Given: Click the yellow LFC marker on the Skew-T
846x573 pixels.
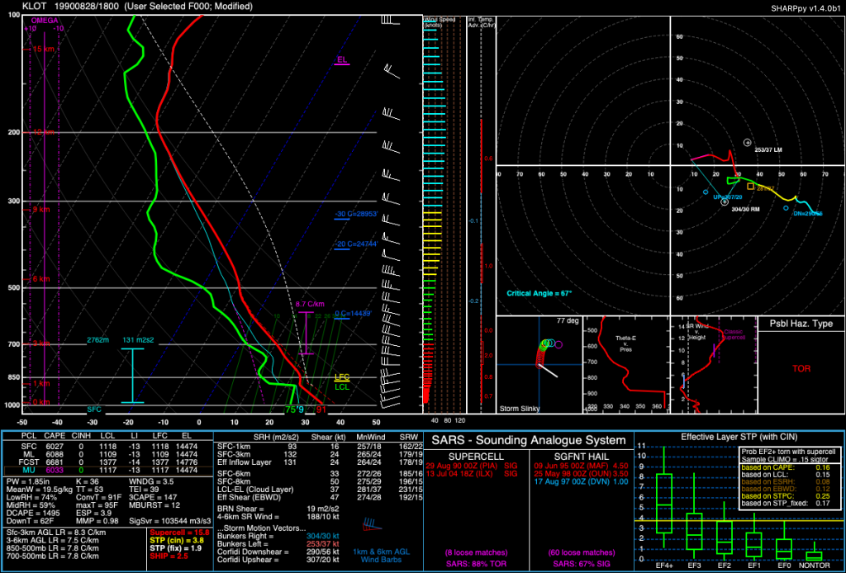Looking at the screenshot, I should (x=342, y=376).
